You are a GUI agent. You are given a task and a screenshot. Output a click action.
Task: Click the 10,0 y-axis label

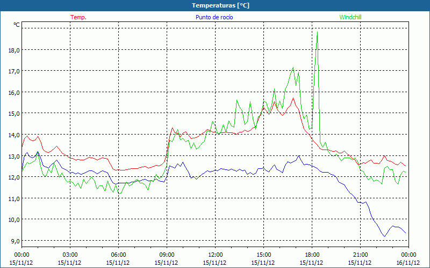(15, 220)
